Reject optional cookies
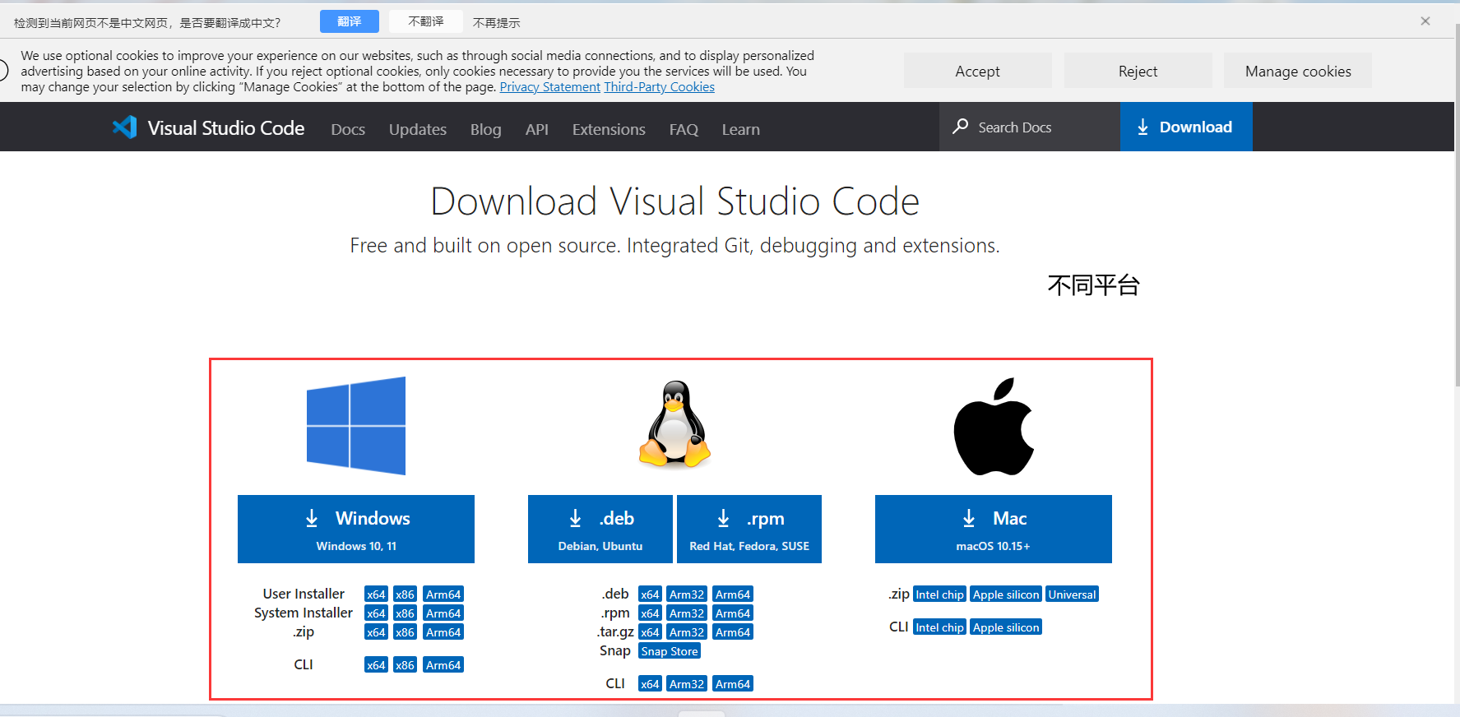Image resolution: width=1460 pixels, height=717 pixels. pyautogui.click(x=1138, y=71)
